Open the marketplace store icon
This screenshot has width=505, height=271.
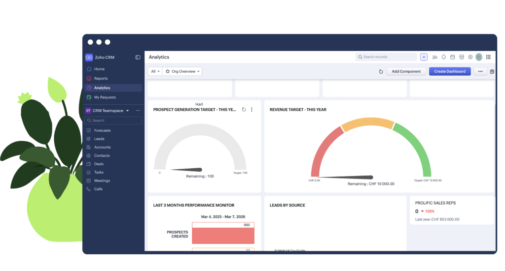click(x=462, y=57)
